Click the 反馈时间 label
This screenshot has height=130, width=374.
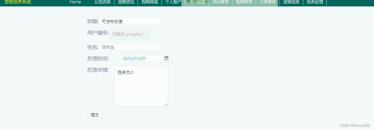tap(98, 59)
